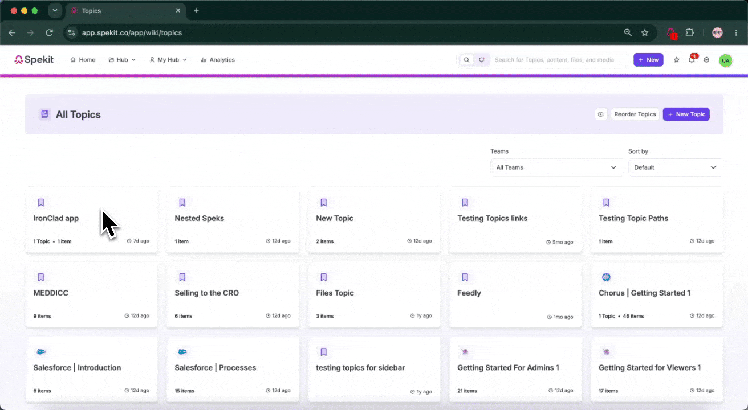Go back using the browser back arrow
This screenshot has height=410, width=748.
pos(12,33)
